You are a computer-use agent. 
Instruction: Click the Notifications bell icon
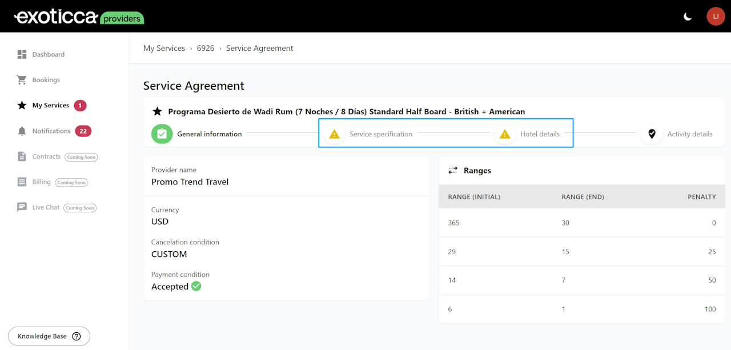pos(22,131)
